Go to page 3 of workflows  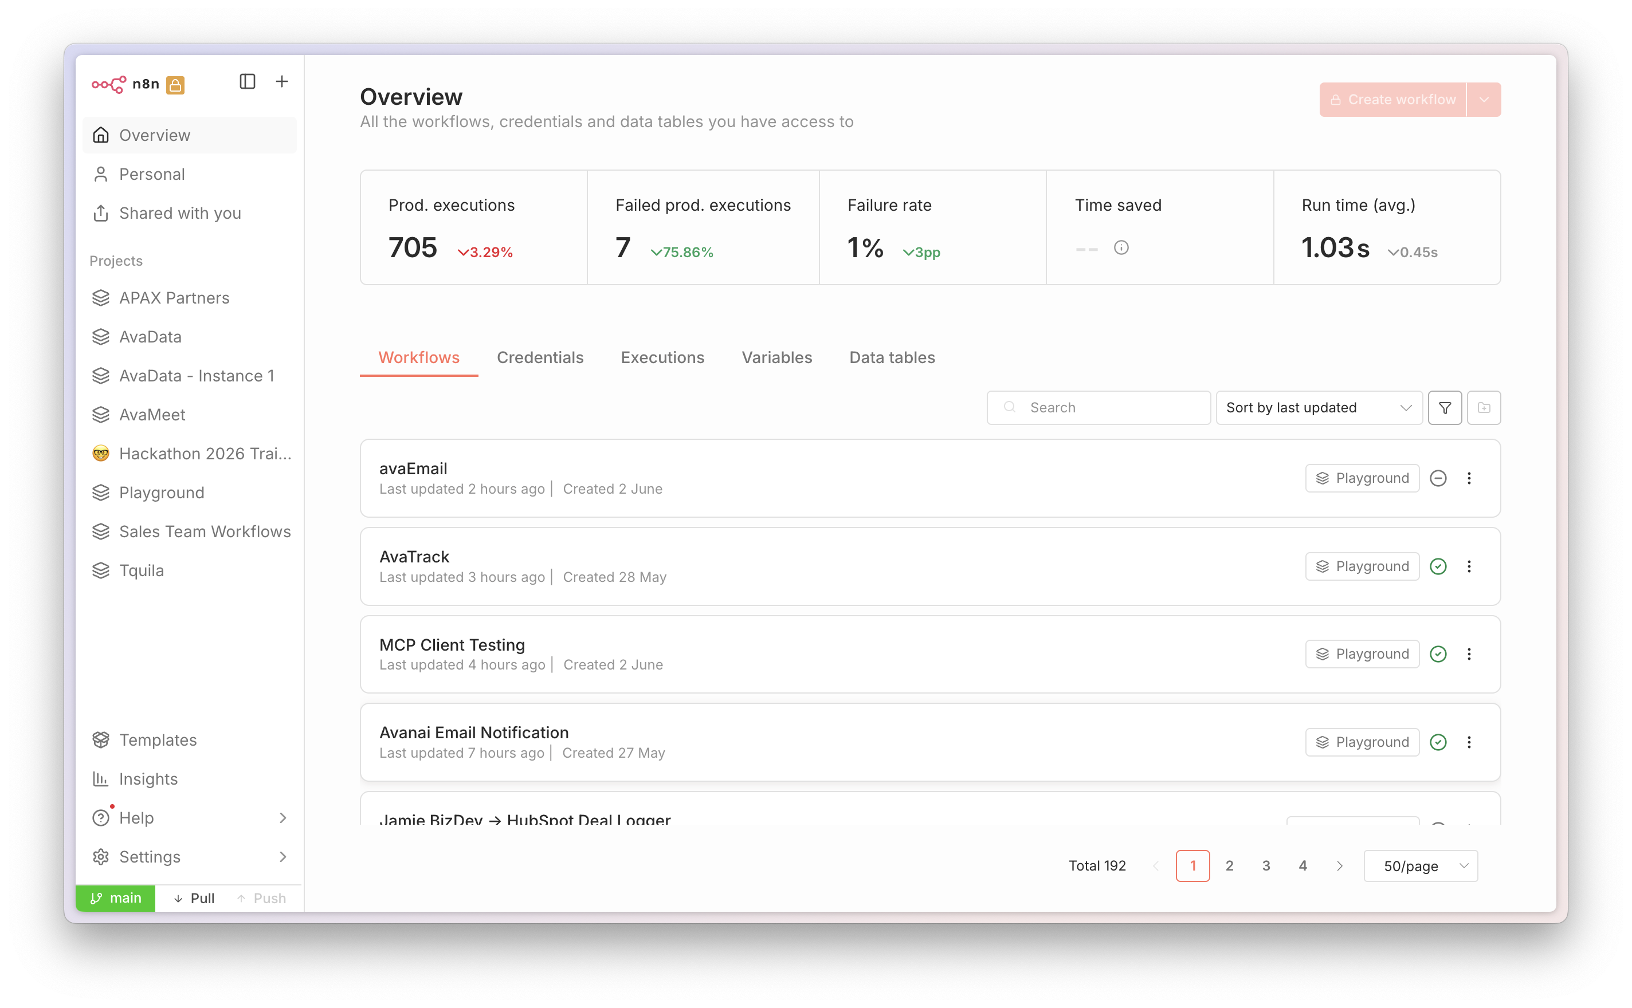(1266, 866)
